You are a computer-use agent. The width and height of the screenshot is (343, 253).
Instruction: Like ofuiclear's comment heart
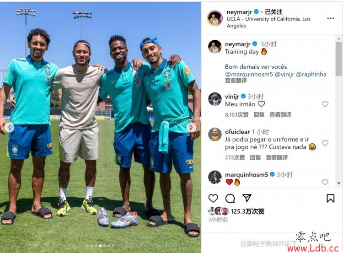(325, 143)
